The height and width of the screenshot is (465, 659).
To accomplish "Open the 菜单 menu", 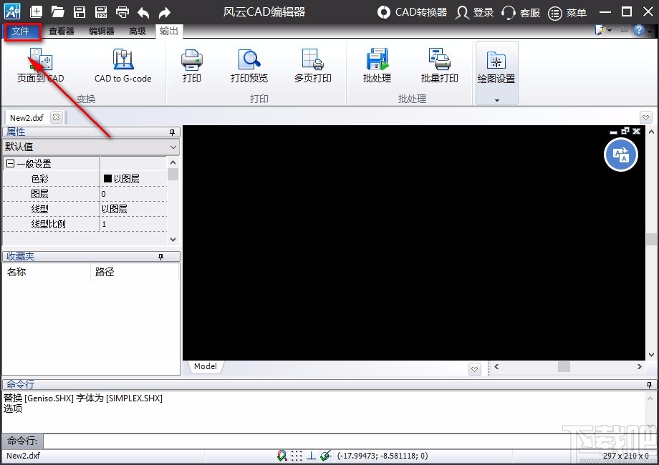I will click(567, 13).
